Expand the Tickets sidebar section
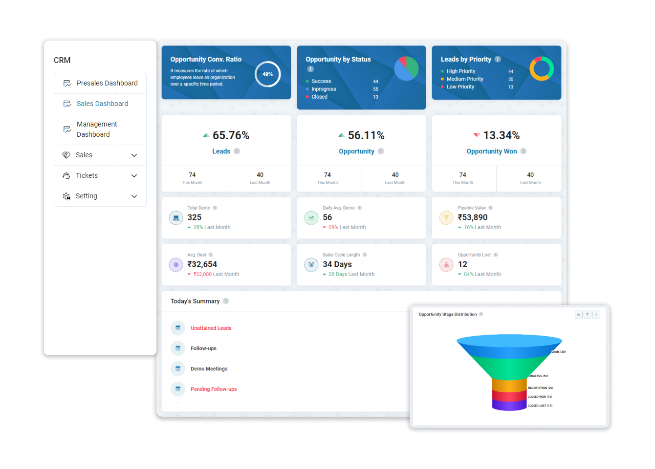 100,175
